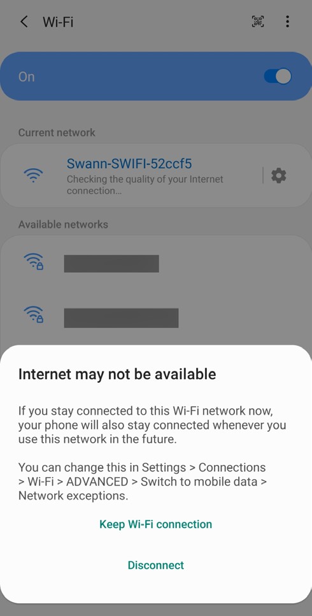Tap the blue On bar label
This screenshot has height=616, width=312.
click(27, 76)
